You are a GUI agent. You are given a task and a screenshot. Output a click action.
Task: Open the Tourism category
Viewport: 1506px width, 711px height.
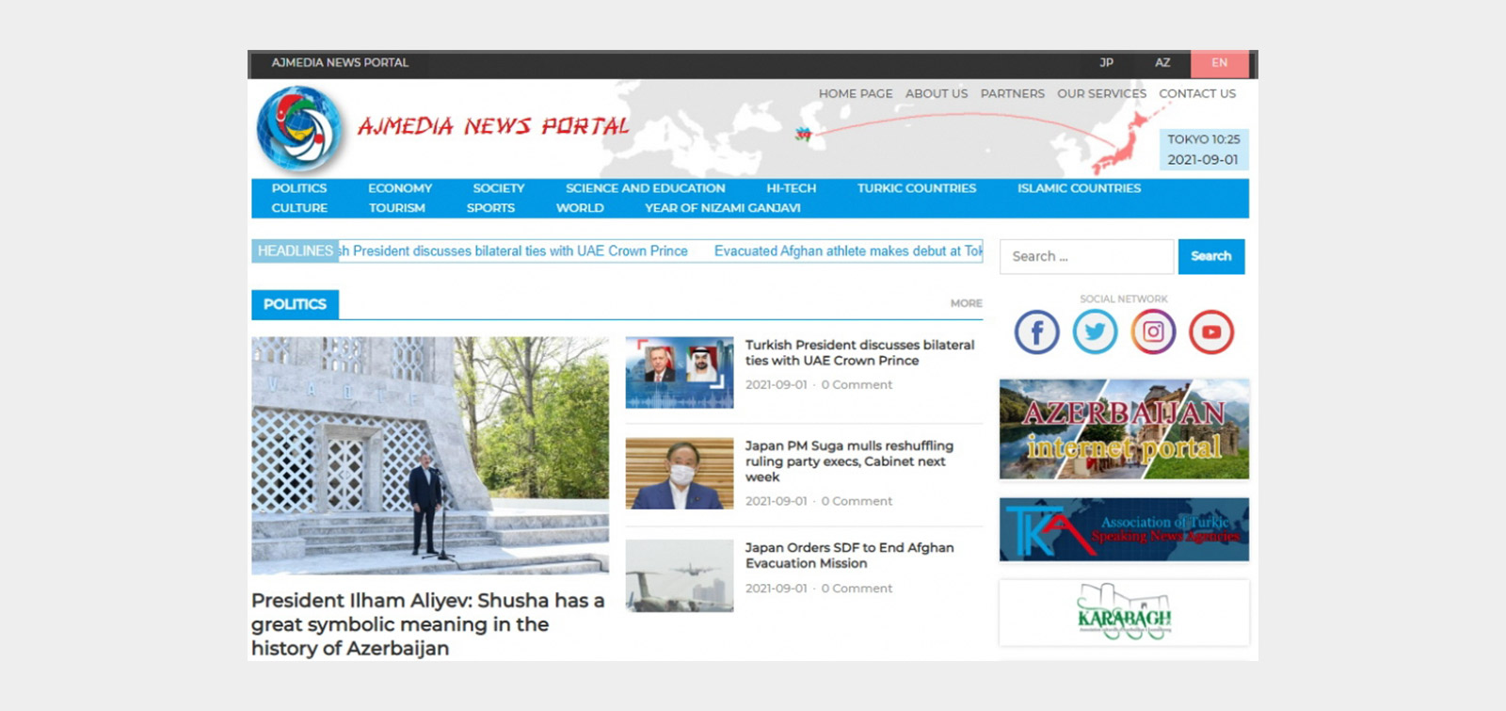397,208
